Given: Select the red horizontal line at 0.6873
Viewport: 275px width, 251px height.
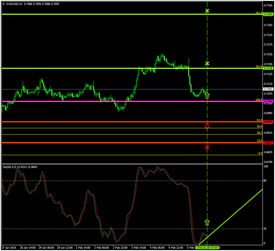Looking at the screenshot, I should (113, 143).
